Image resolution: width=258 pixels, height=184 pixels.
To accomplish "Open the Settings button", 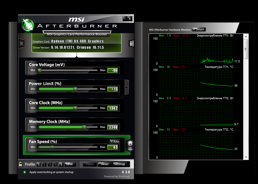I will pos(120,164).
